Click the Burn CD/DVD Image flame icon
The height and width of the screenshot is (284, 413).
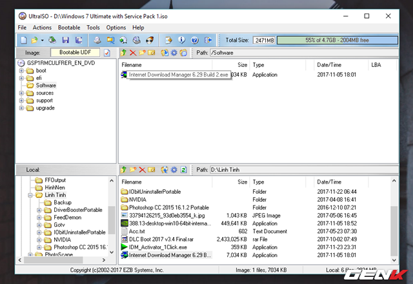pyautogui.click(x=150, y=40)
